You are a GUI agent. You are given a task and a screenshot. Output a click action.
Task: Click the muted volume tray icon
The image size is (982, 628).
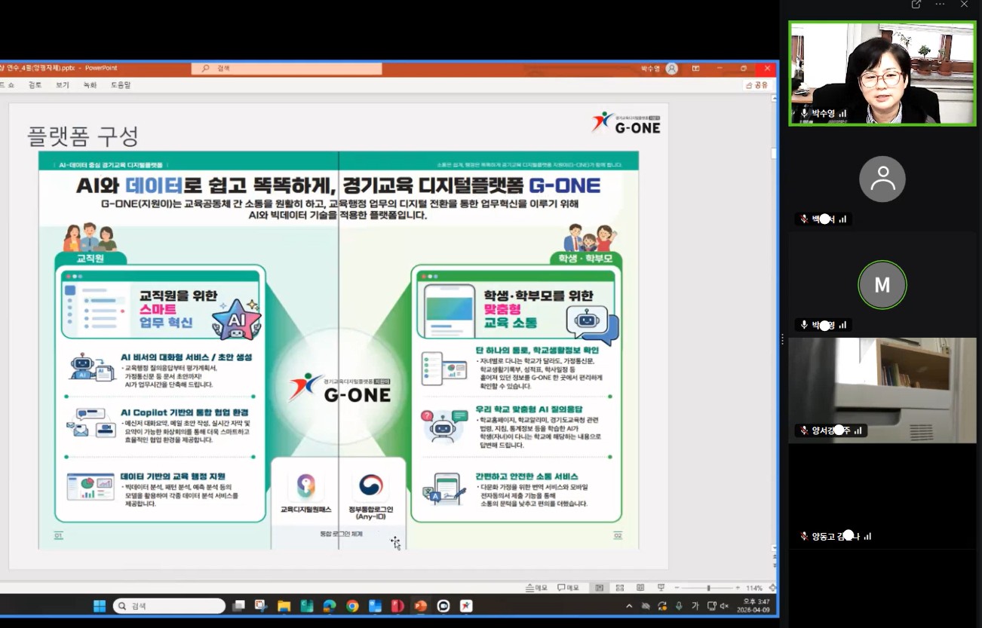coord(724,606)
